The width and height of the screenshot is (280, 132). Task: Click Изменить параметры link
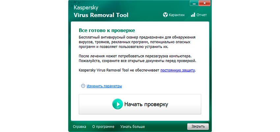tap(104, 86)
